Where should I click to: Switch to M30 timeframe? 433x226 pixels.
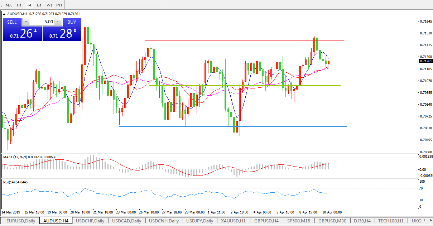coord(9,5)
